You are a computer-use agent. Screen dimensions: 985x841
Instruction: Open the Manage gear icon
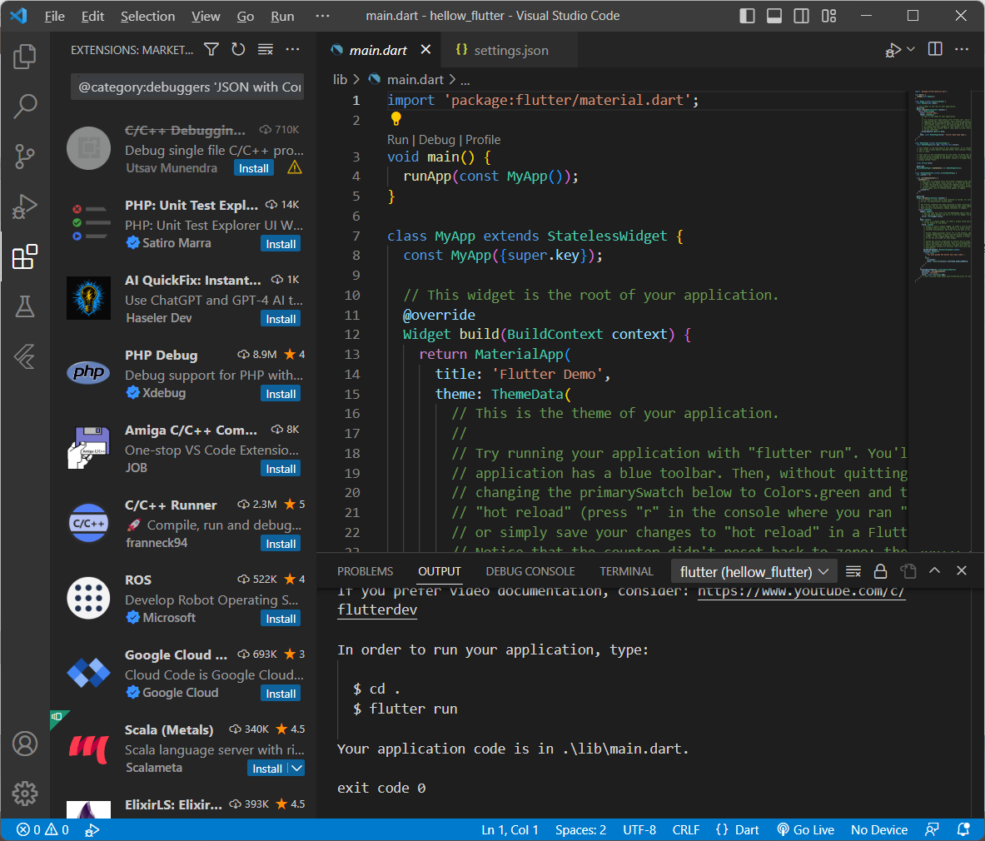(25, 794)
